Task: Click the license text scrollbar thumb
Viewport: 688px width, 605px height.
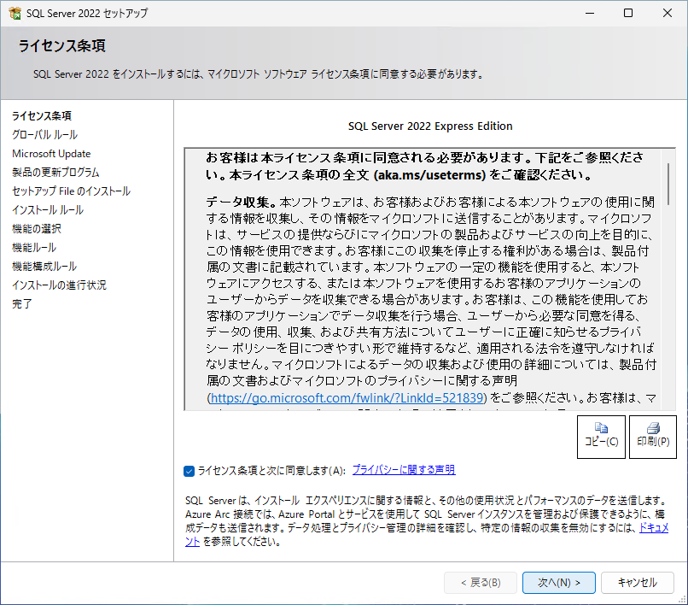Action: [668, 184]
